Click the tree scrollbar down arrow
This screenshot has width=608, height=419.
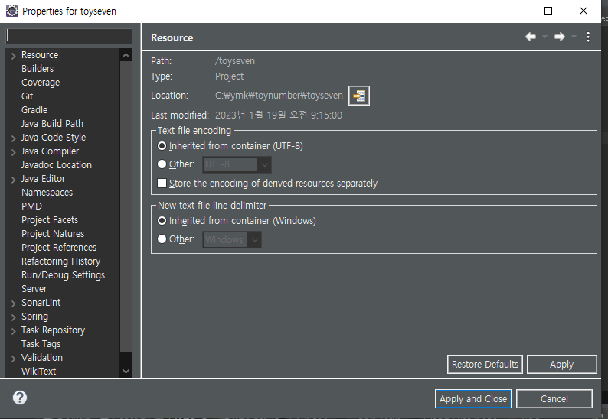(x=126, y=372)
